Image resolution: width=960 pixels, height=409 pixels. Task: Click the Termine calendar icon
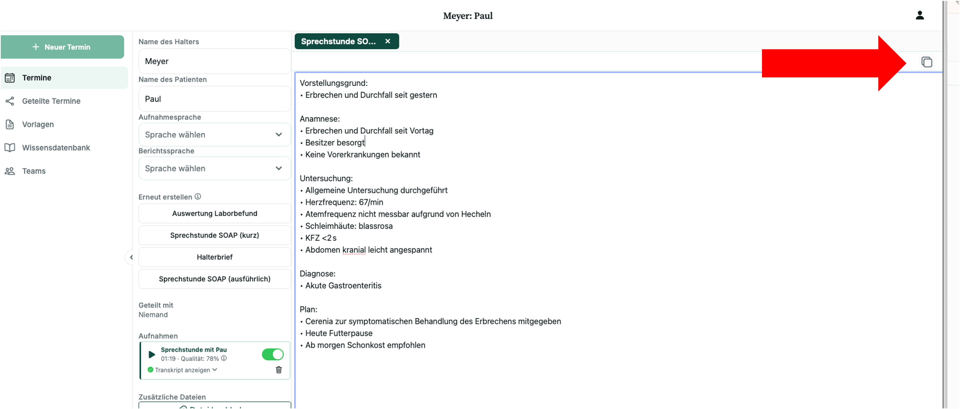pyautogui.click(x=10, y=78)
